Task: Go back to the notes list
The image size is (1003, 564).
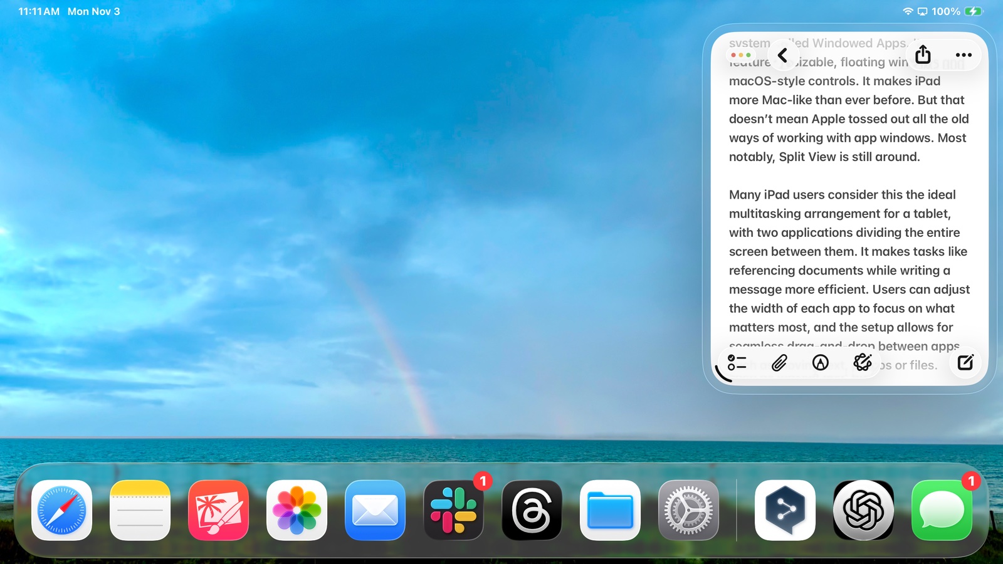Action: [x=782, y=55]
